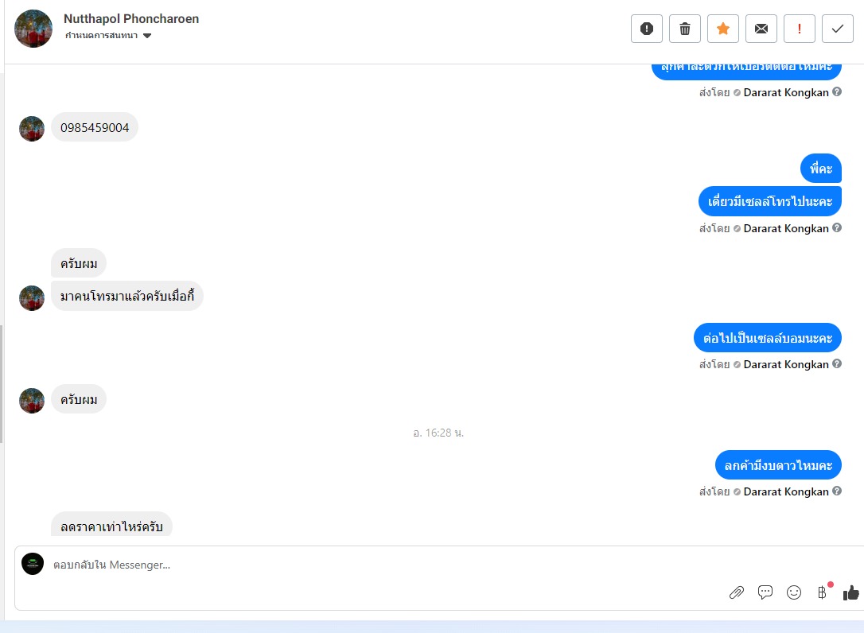
Task: Attach a file using the paperclip icon
Action: [x=736, y=592]
